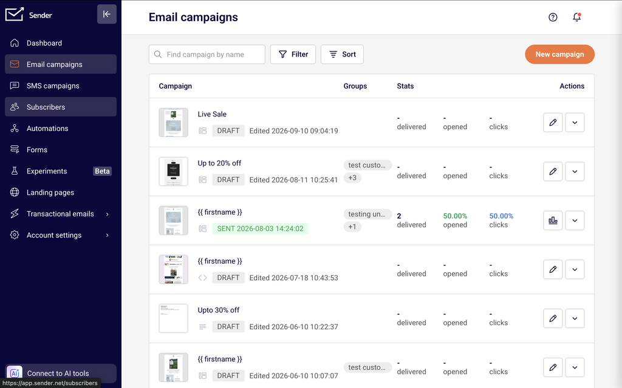Screen dimensions: 622x388
Task: Open Experiments Beta page
Action: [x=61, y=171]
